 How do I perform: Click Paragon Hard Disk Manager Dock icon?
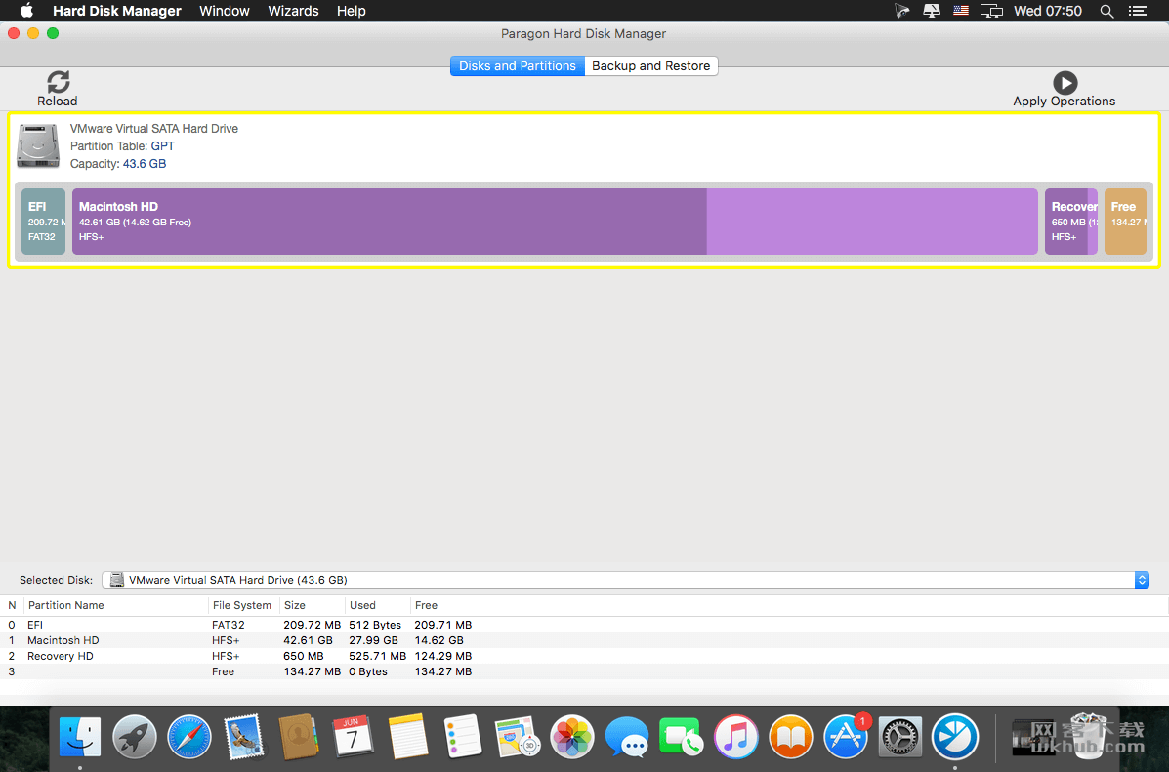tap(955, 738)
